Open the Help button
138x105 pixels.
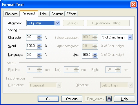(124, 99)
